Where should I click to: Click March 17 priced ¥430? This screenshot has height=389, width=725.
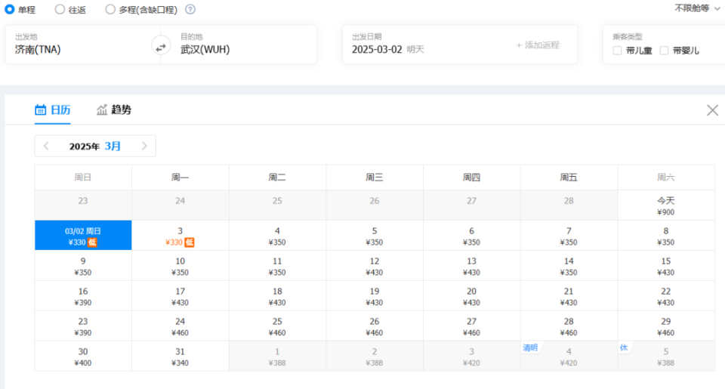click(180, 296)
